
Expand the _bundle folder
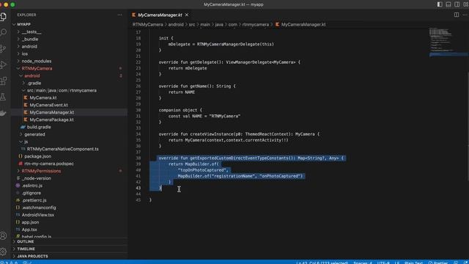(18, 39)
